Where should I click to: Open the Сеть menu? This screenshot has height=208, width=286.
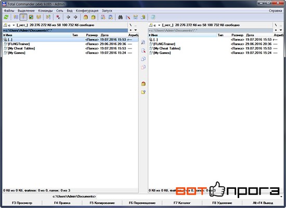(x=60, y=10)
